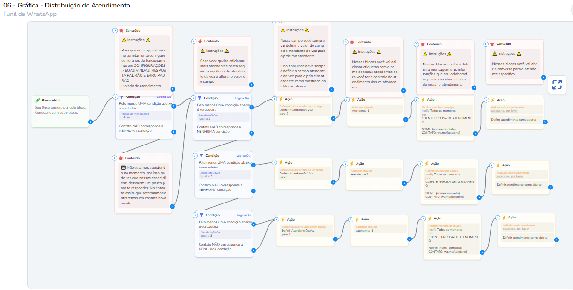Image resolution: width=573 pixels, height=290 pixels.
Task: Click the funnel icon of the 'Igual a 2' condition
Action: pos(201,155)
